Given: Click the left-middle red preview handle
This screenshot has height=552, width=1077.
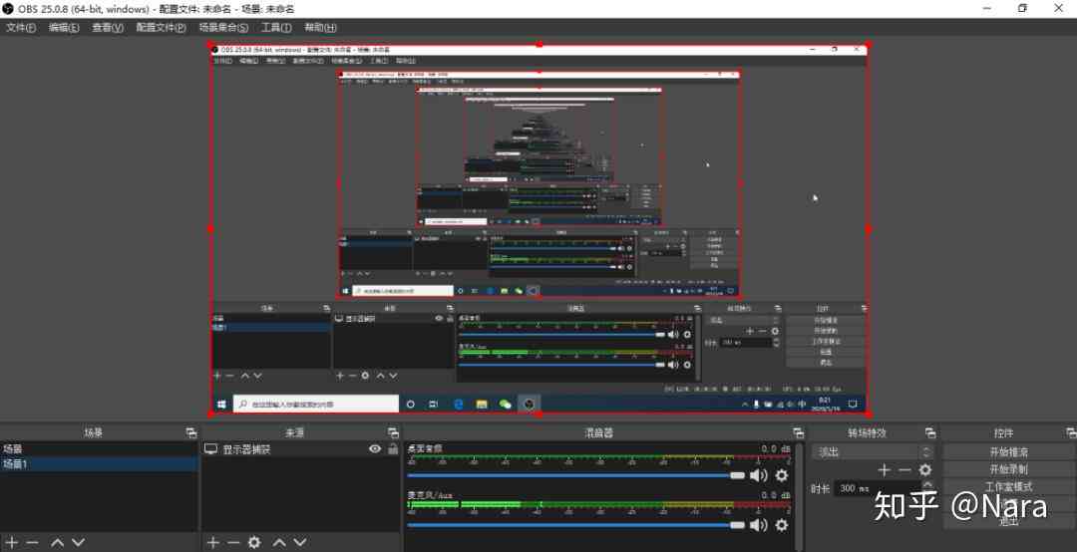Looking at the screenshot, I should pyautogui.click(x=210, y=229).
